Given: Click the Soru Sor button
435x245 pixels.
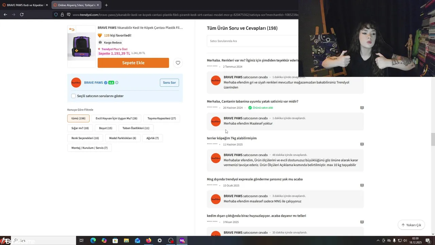Looking at the screenshot, I should point(169,83).
